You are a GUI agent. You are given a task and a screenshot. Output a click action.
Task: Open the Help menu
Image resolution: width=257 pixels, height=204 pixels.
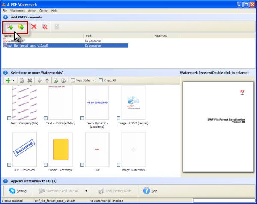coord(54,11)
